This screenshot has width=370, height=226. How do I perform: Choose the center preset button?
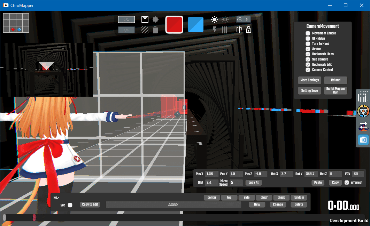point(212,197)
